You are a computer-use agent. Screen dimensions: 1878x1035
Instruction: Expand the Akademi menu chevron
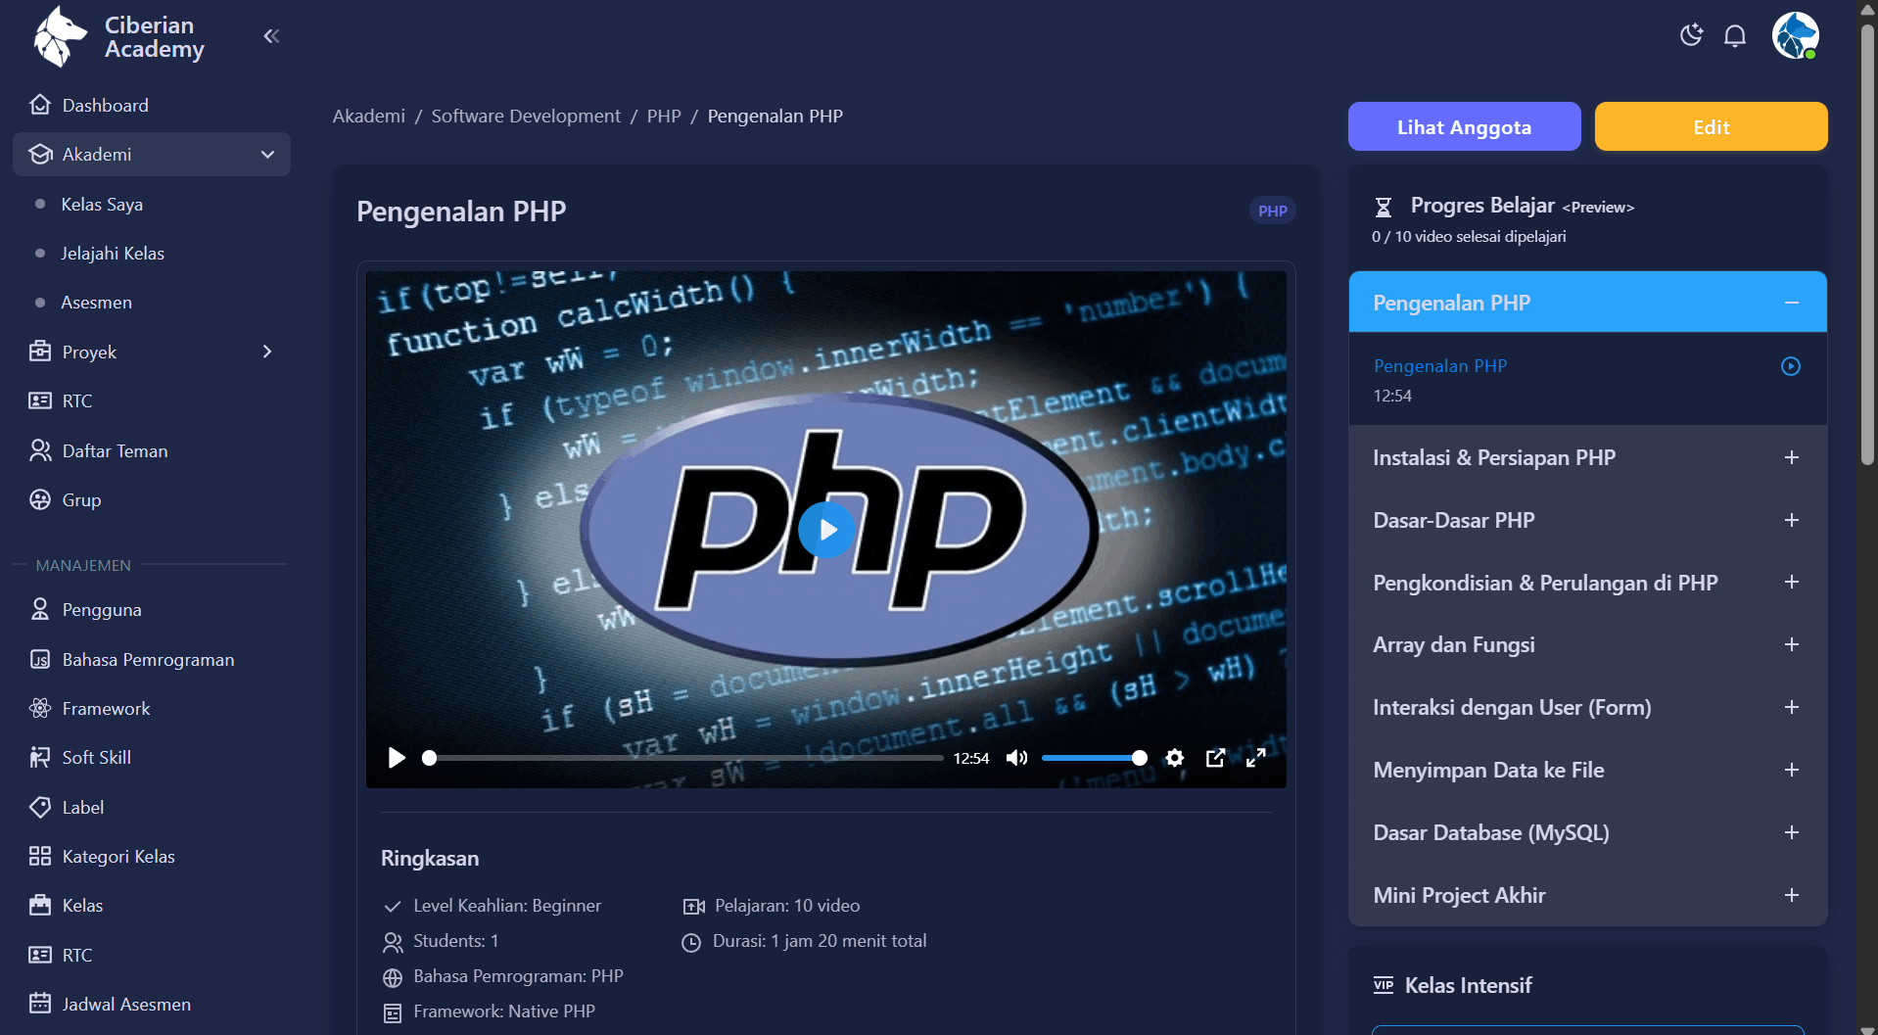click(266, 154)
